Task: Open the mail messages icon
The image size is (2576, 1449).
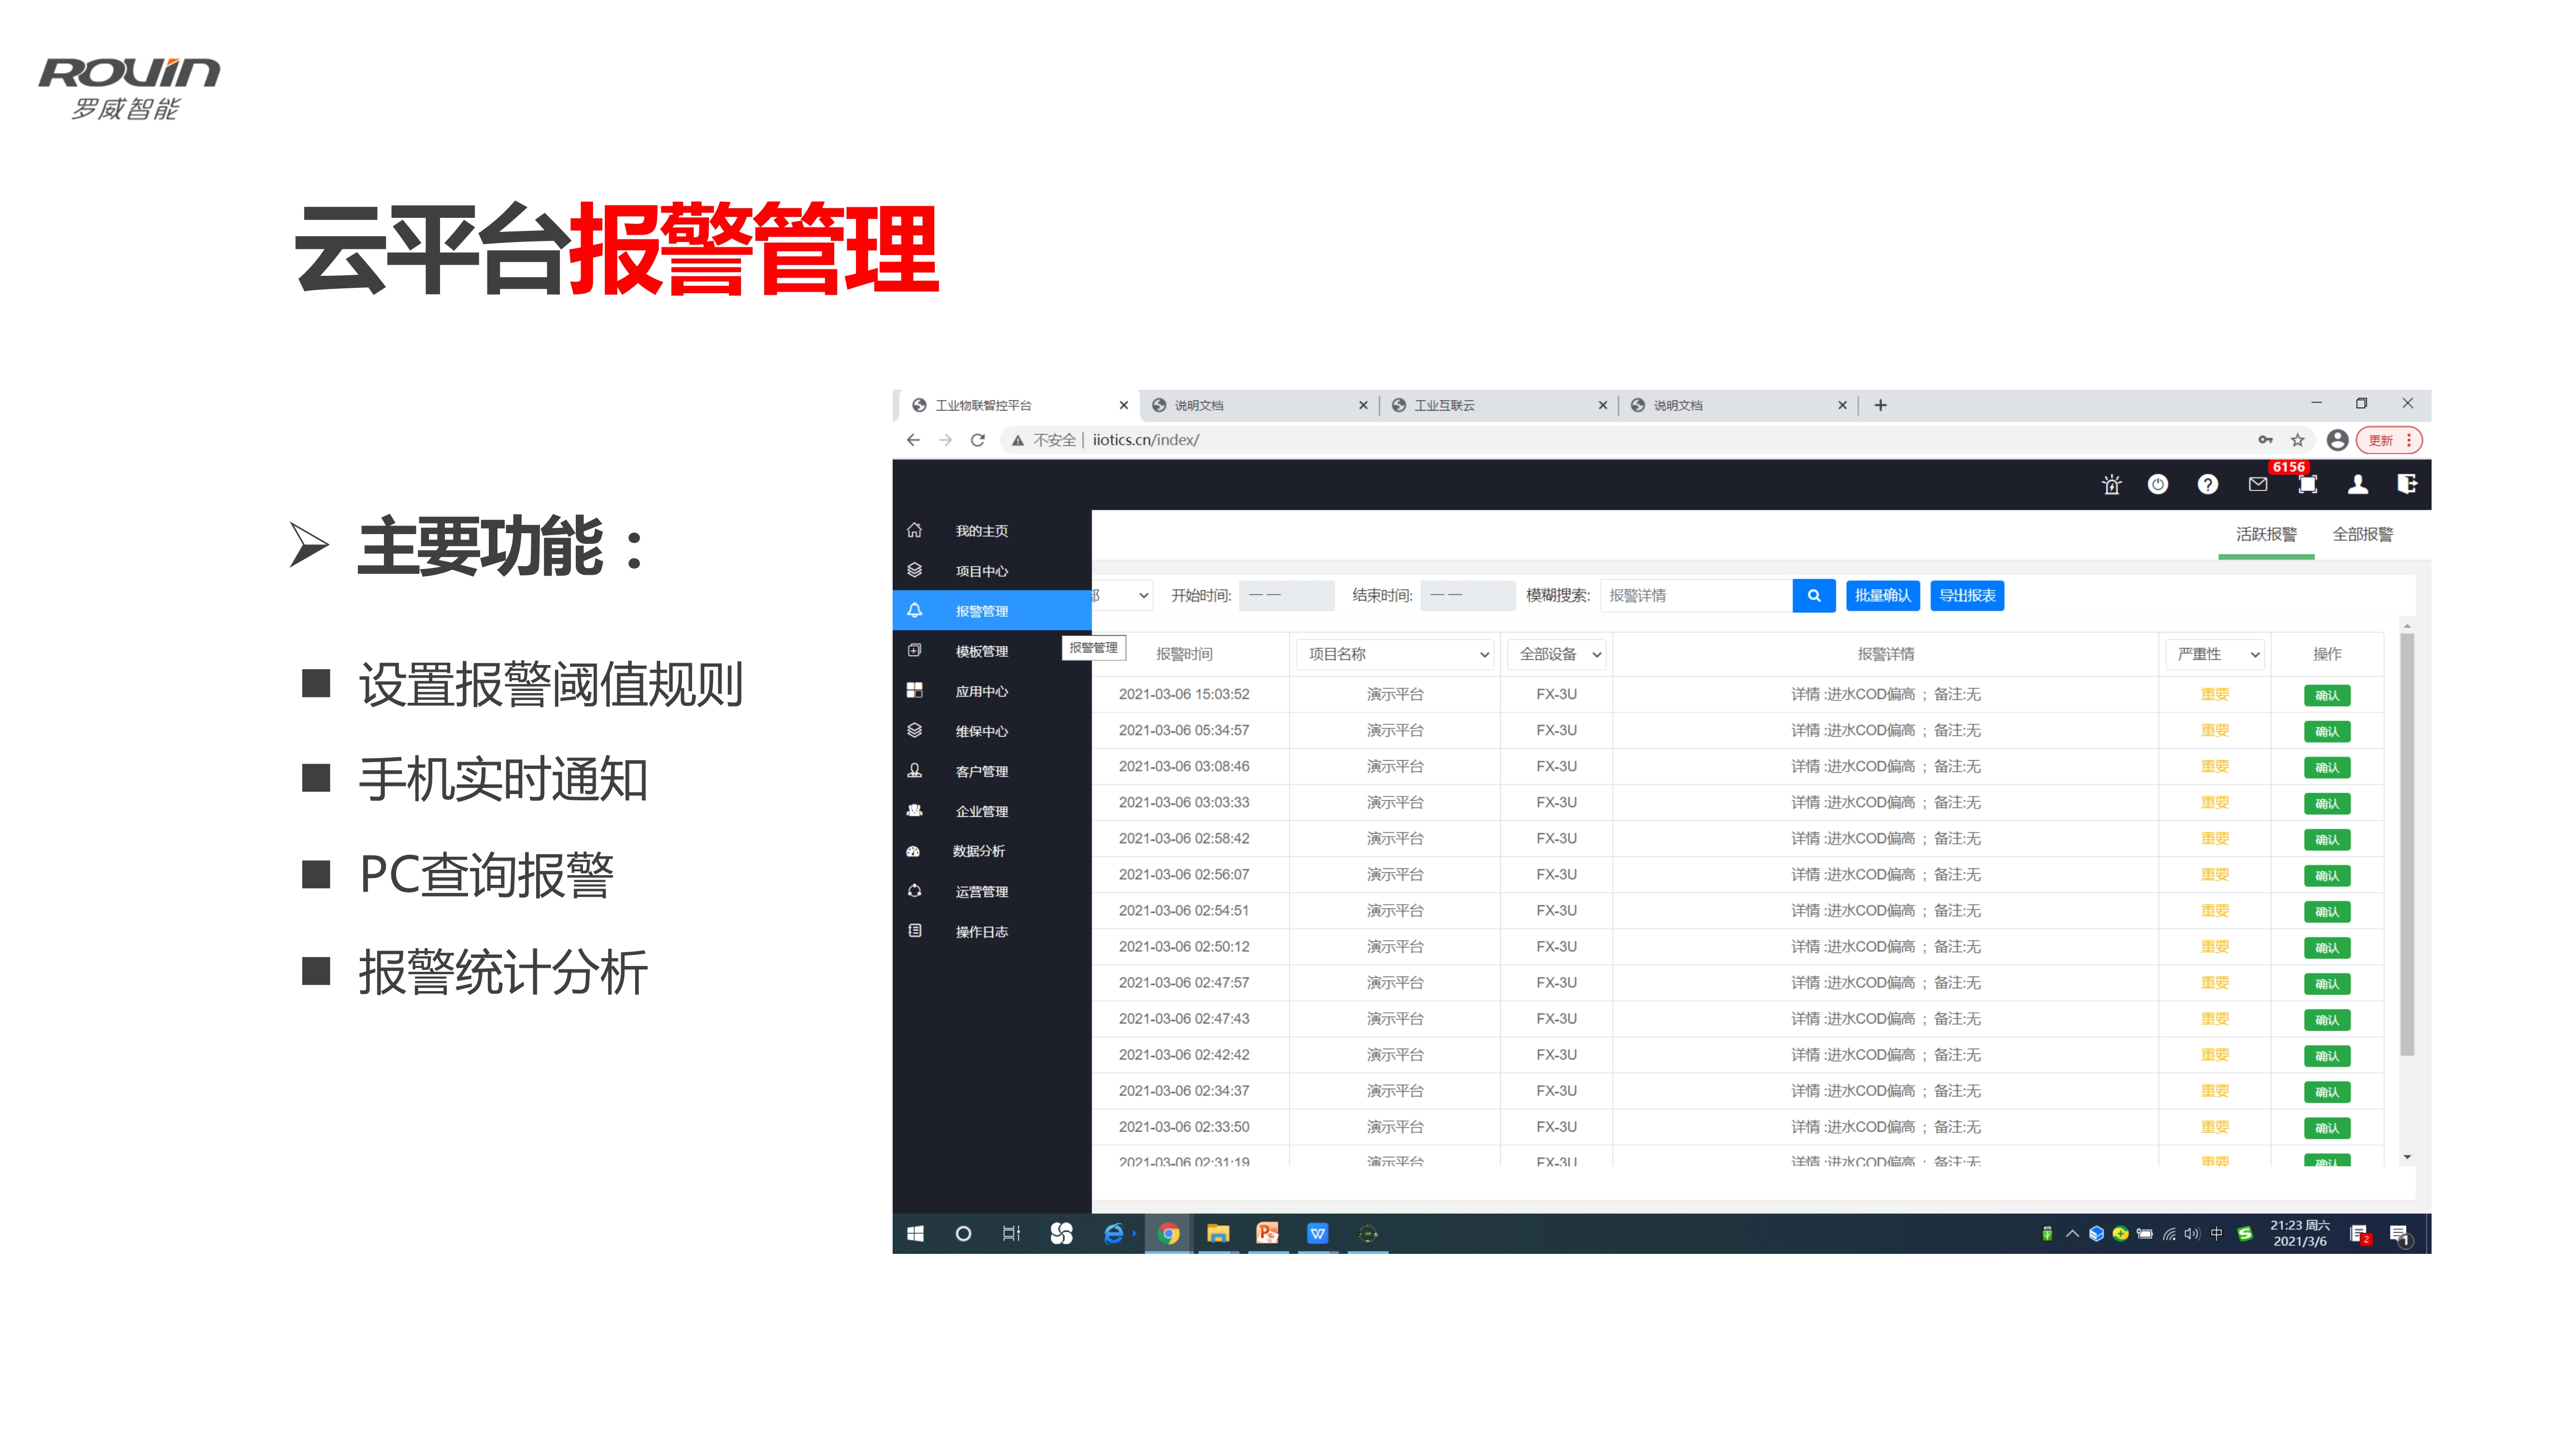Action: point(2258,485)
